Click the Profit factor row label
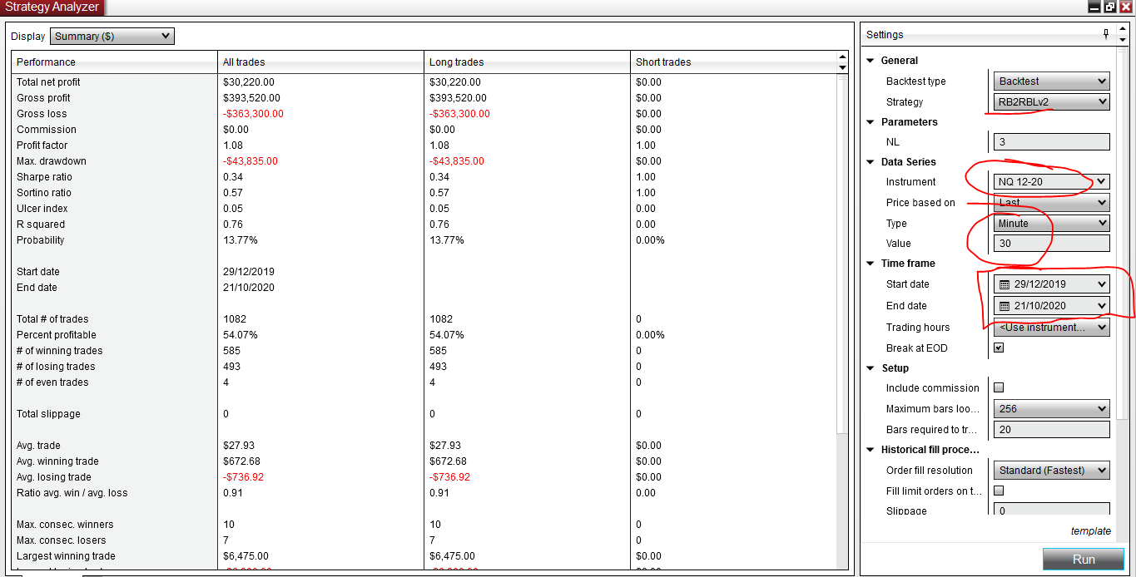The width and height of the screenshot is (1136, 577). coord(42,145)
